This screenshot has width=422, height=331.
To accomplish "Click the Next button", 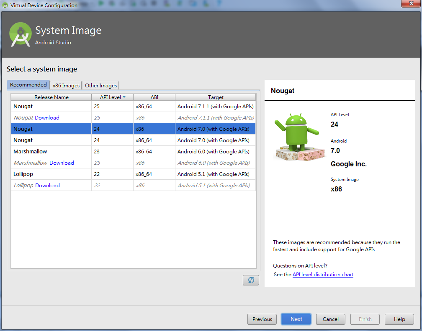I will pos(296,319).
